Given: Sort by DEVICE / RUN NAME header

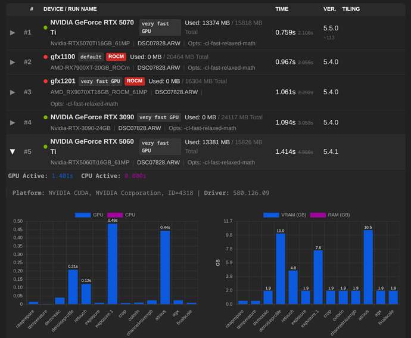Looking at the screenshot, I should 70,9.
